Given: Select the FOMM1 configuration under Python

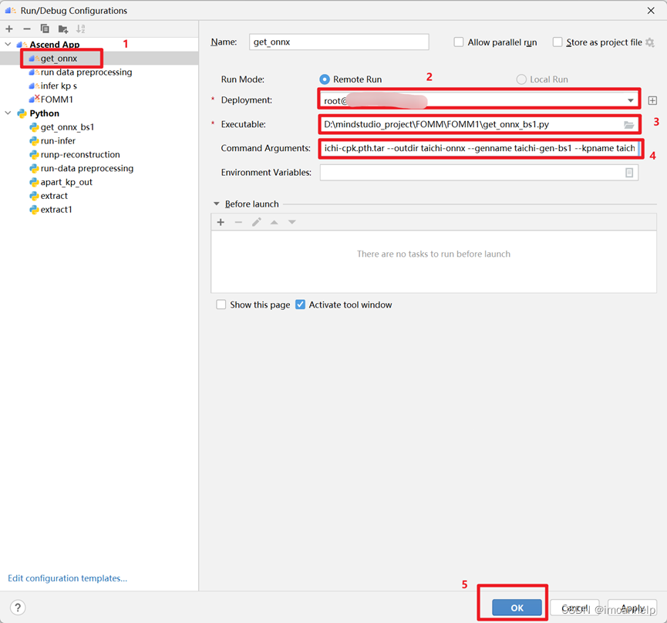Looking at the screenshot, I should 57,99.
